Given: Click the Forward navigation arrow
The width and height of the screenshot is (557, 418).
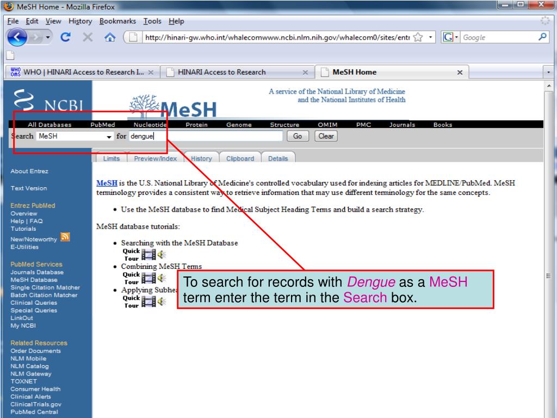Looking at the screenshot, I should 36,37.
